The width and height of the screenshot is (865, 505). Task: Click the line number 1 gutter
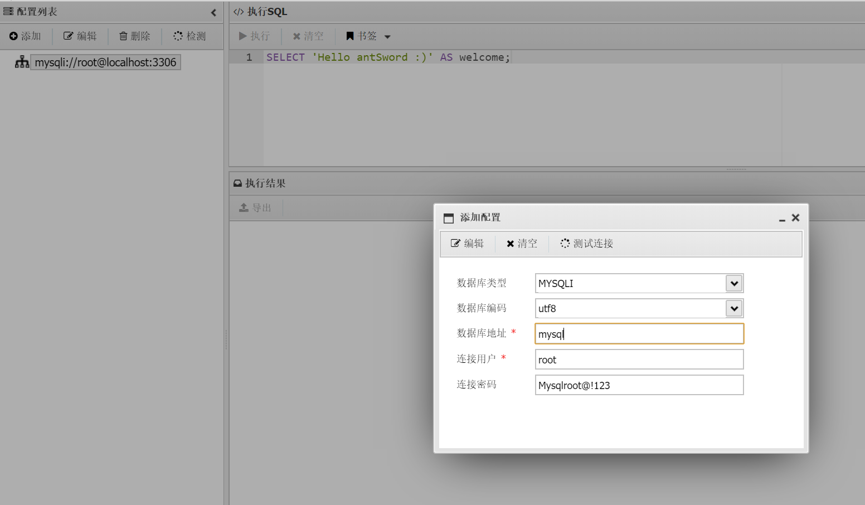pyautogui.click(x=249, y=57)
